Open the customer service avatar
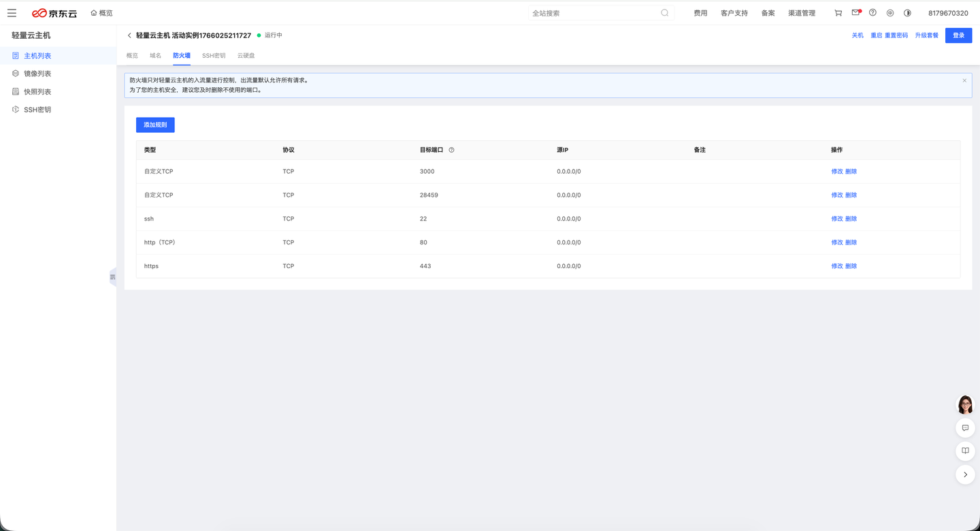Screen dimensions: 980x531 coord(965,404)
